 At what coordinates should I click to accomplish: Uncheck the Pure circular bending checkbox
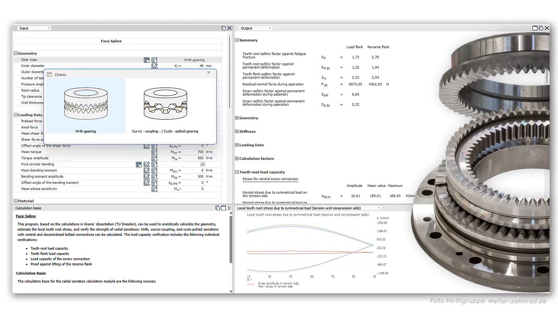tap(202, 164)
